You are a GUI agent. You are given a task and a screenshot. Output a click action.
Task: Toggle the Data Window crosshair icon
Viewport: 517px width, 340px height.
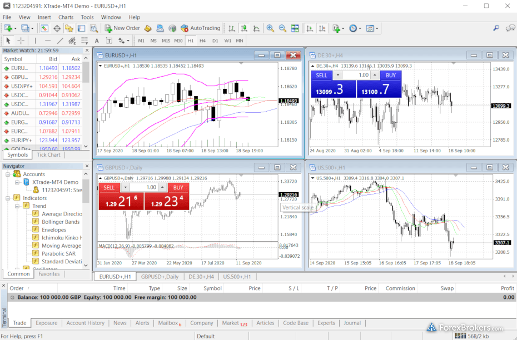point(57,28)
